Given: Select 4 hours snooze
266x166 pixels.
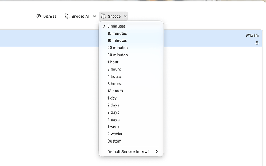Looking at the screenshot, I should pyautogui.click(x=131, y=76).
